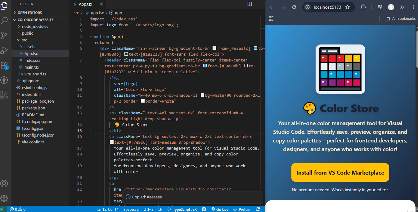Open the apps grid in the bookmarks bar

271,19
